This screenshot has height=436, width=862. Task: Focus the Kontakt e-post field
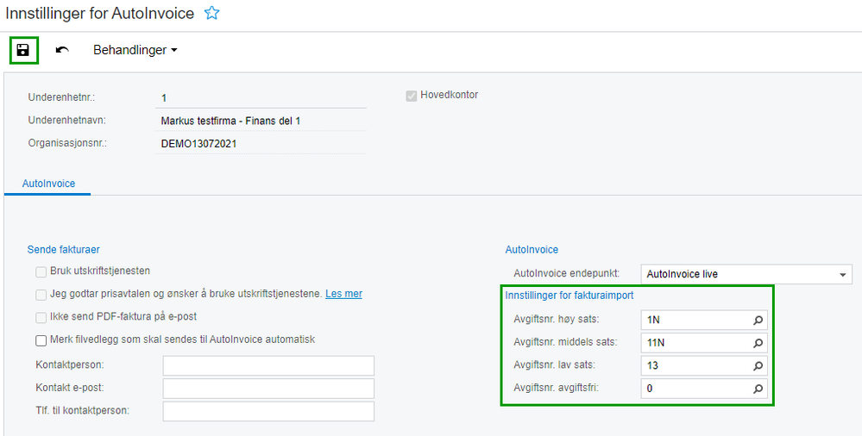(267, 389)
